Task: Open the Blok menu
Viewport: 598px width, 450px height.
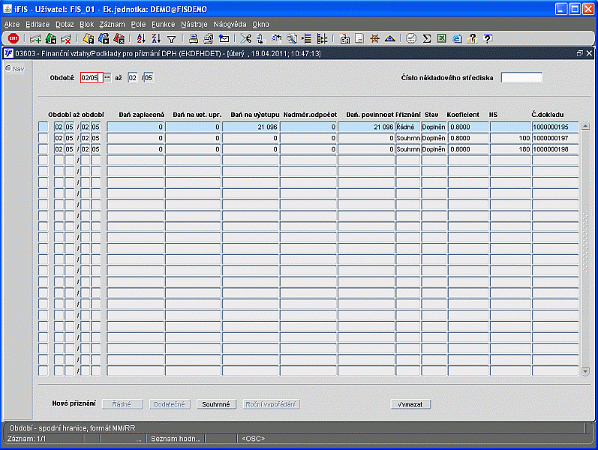Action: click(86, 25)
